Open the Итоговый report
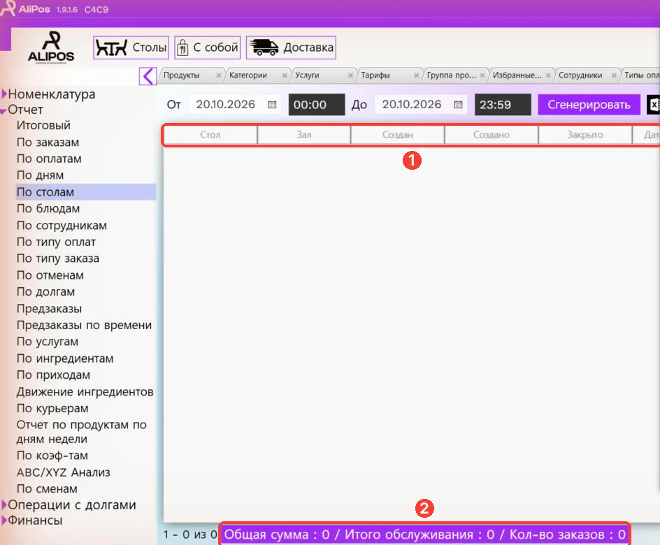The image size is (660, 545). click(x=43, y=125)
